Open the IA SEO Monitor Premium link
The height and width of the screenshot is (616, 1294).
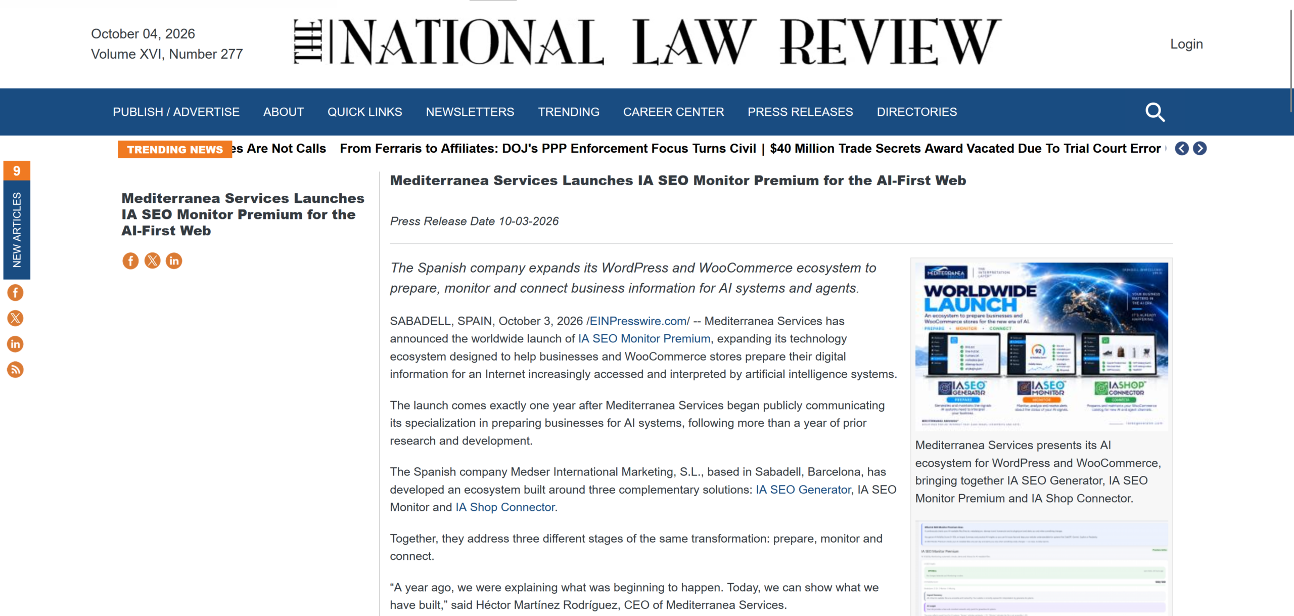pyautogui.click(x=644, y=339)
